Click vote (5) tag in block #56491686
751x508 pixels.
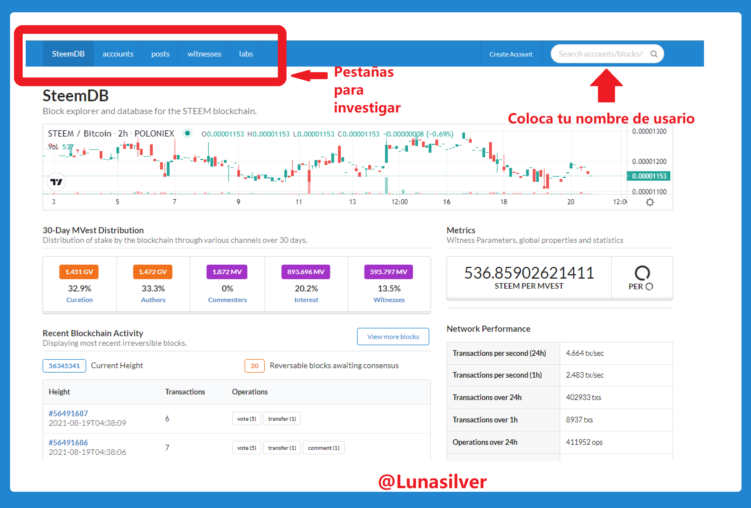pyautogui.click(x=247, y=448)
